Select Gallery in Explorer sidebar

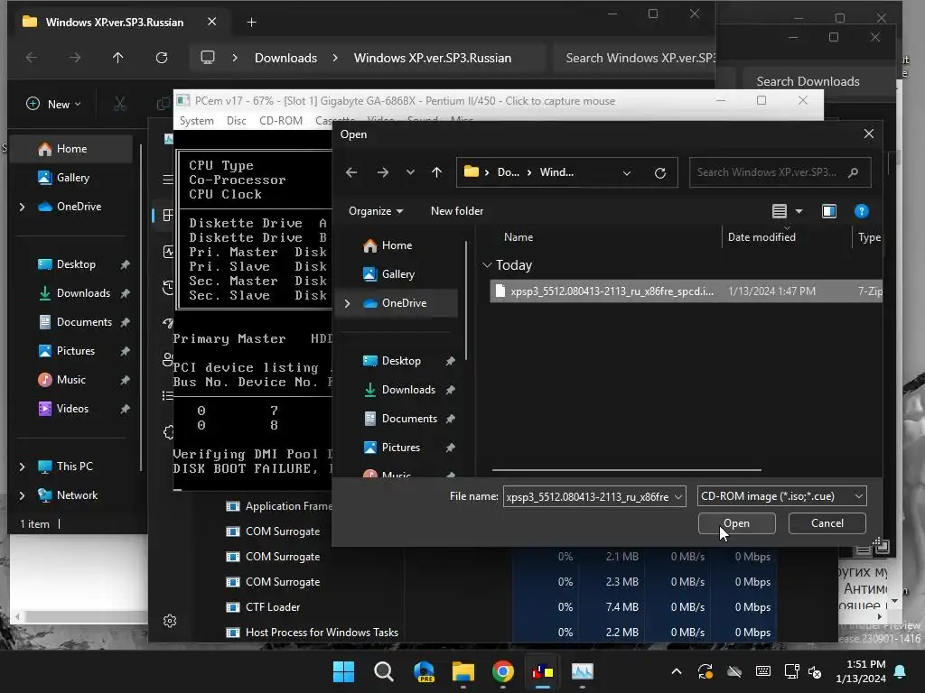click(72, 178)
